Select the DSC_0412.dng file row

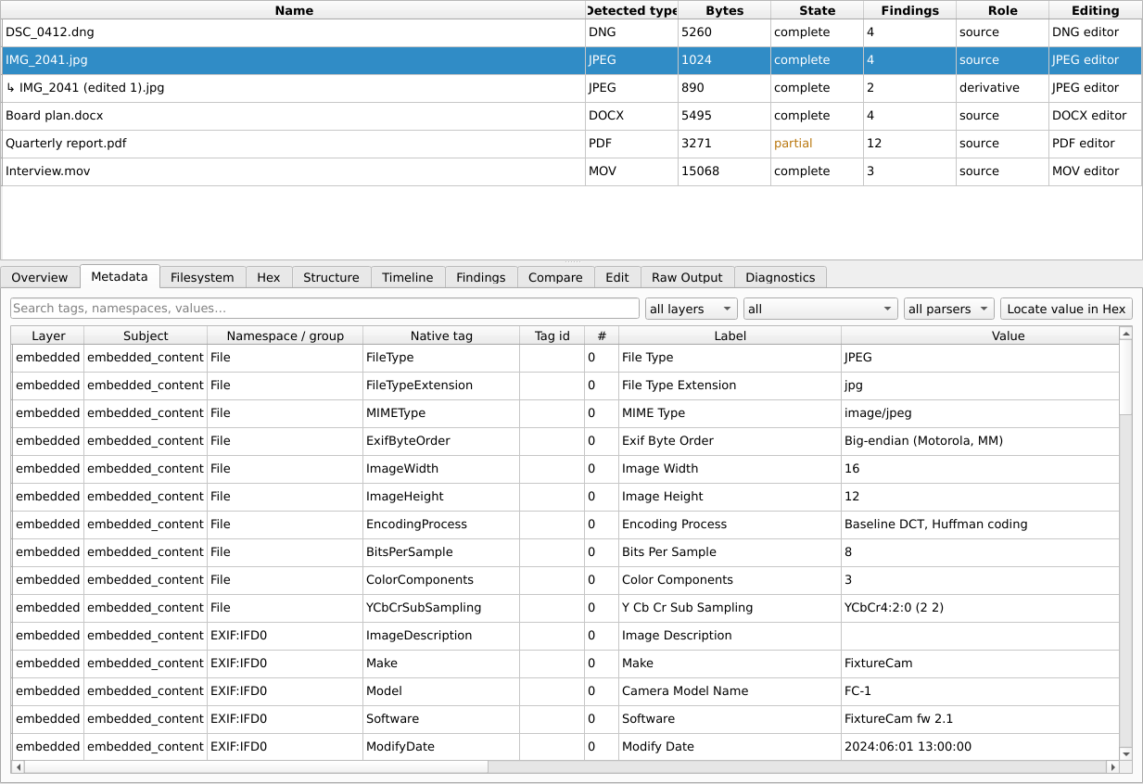point(571,32)
